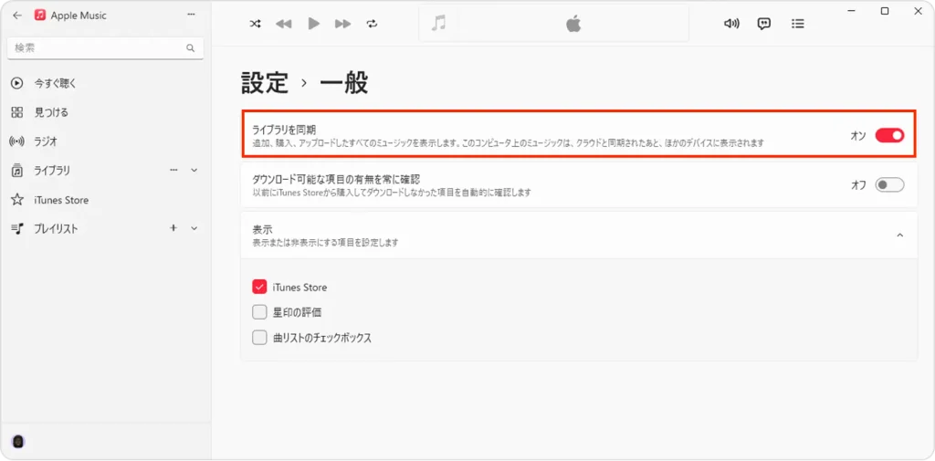Click the star icon beside iTunes Store
Image resolution: width=935 pixels, height=461 pixels.
tap(17, 200)
